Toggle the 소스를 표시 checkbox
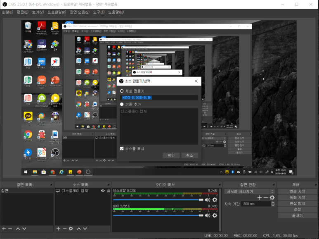 pos(122,148)
